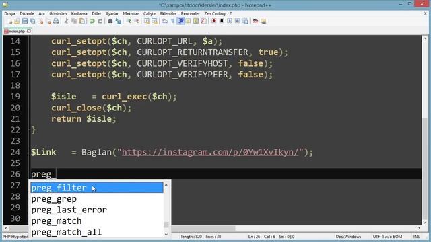Viewport: 431px width, 242px height.
Task: Click the Playback macro icon
Action: (x=230, y=21)
